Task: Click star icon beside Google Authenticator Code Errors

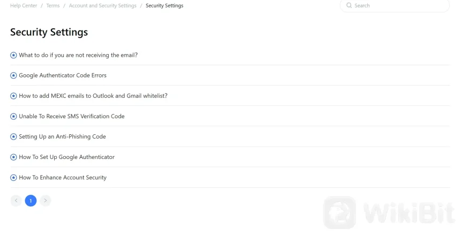Action: coord(14,75)
